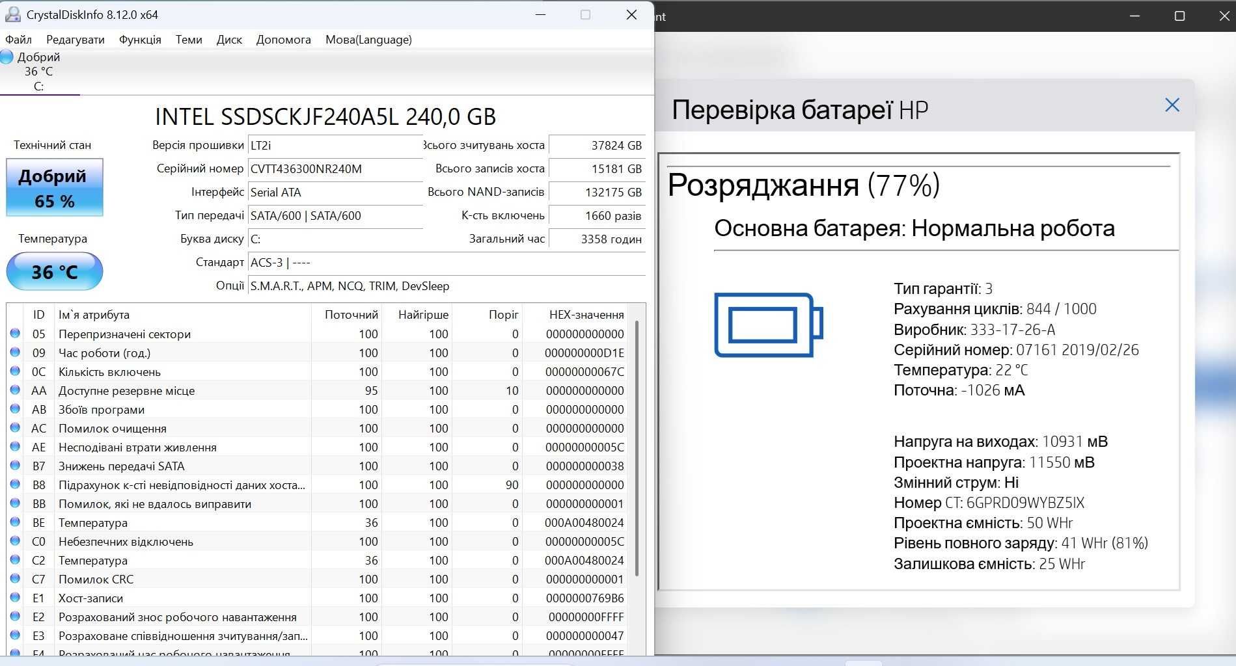Click the attribute list vertical scrollbar
The image size is (1236, 666).
click(x=637, y=447)
